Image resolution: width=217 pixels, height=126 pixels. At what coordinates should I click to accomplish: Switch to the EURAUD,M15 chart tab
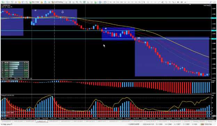[7, 121]
